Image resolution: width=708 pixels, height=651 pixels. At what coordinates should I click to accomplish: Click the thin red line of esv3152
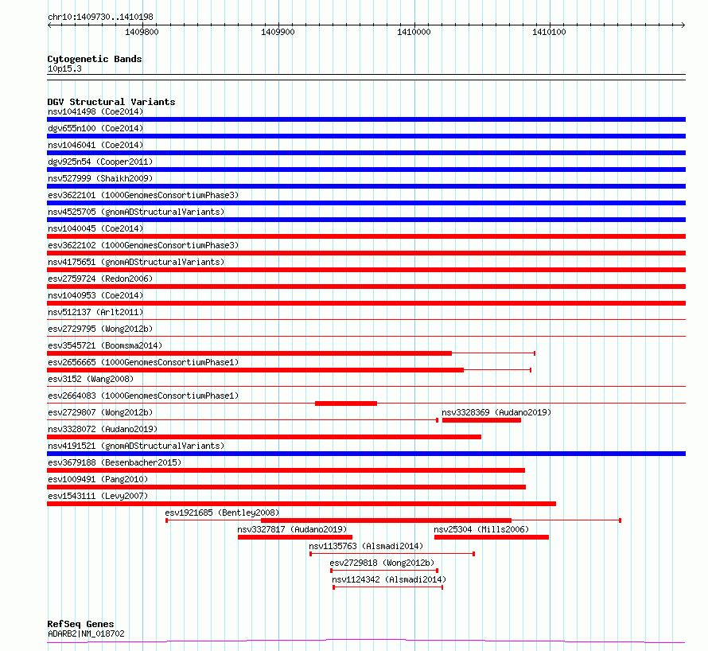tap(366, 386)
